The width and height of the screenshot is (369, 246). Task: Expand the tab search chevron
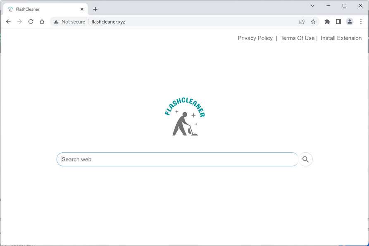pos(312,6)
